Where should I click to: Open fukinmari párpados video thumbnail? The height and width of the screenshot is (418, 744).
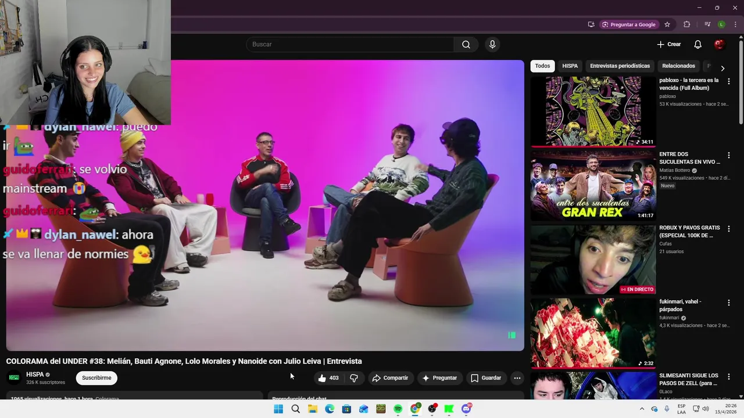pyautogui.click(x=593, y=333)
